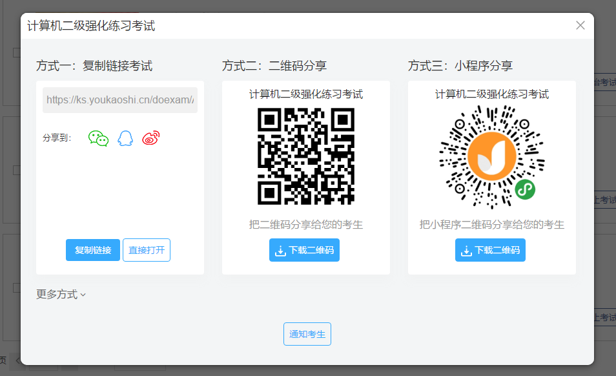616x376 pixels.
Task: Click the 方式一:复制链接考试 heading
Action: (94, 66)
